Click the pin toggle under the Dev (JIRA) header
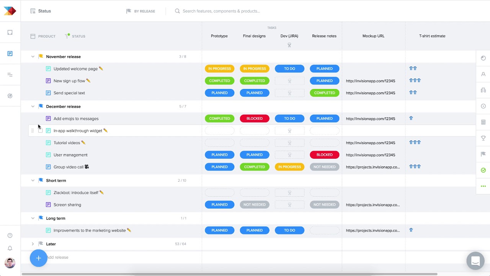Screen dimensions: 490x276 [x=289, y=45]
